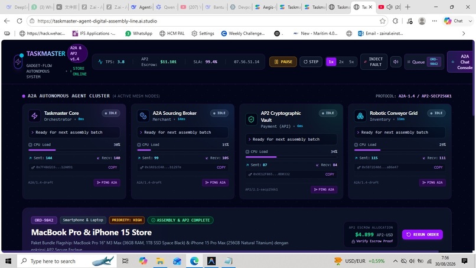Open the HCM PAL bookmark
This screenshot has width=476, height=268.
point(172,34)
